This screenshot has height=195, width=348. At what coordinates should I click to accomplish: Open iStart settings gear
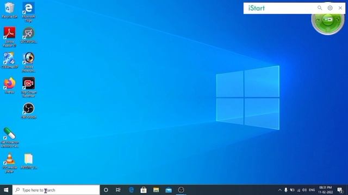click(x=330, y=8)
